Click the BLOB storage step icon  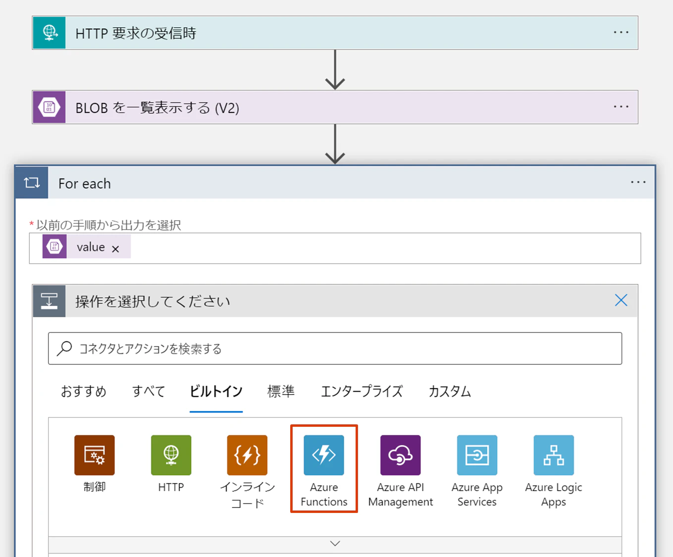(x=49, y=107)
